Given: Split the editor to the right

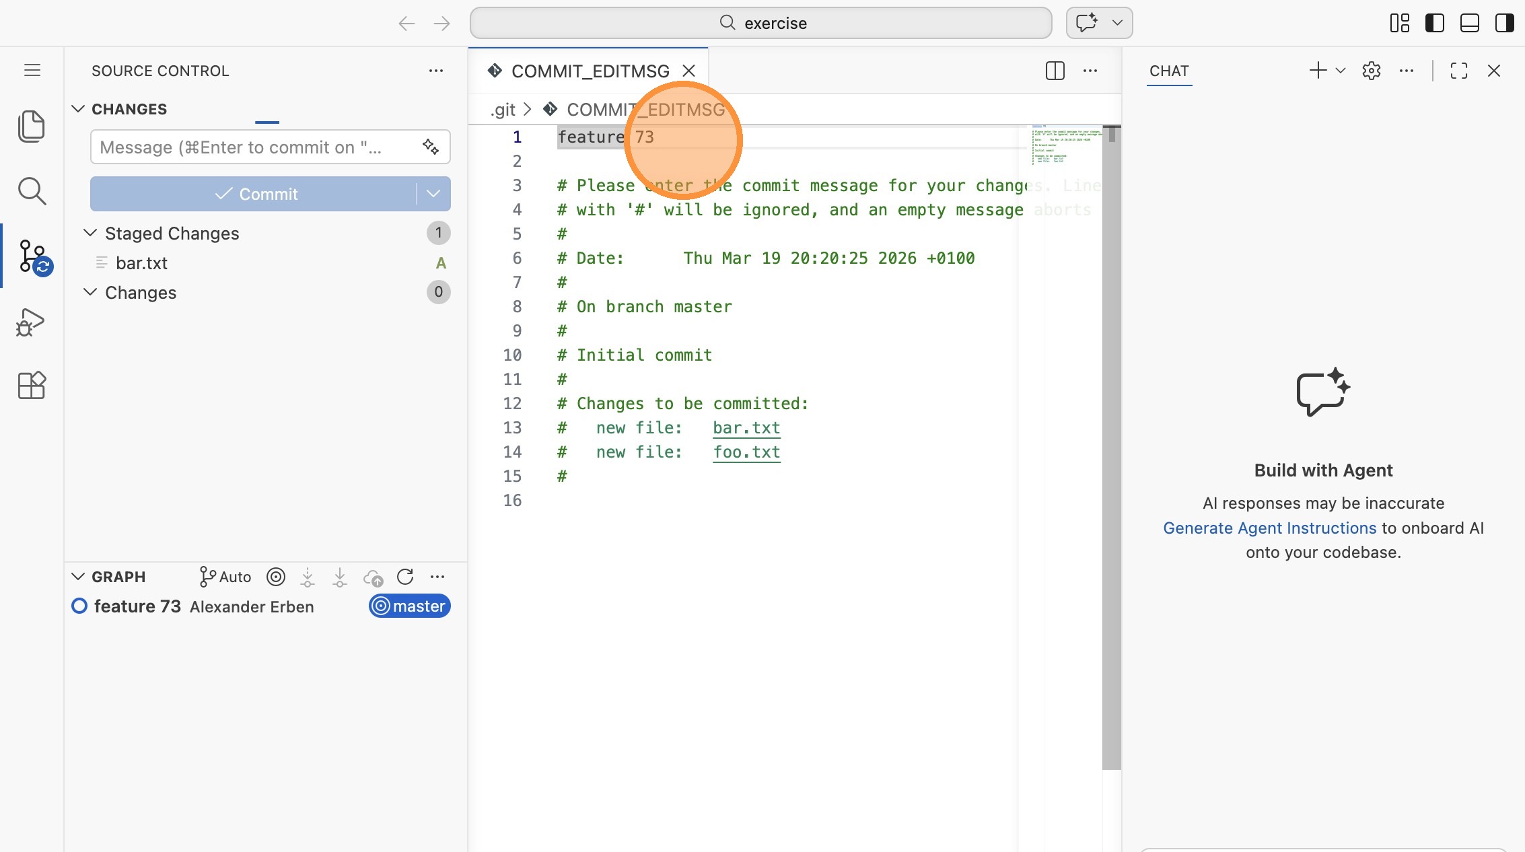Looking at the screenshot, I should (x=1055, y=71).
